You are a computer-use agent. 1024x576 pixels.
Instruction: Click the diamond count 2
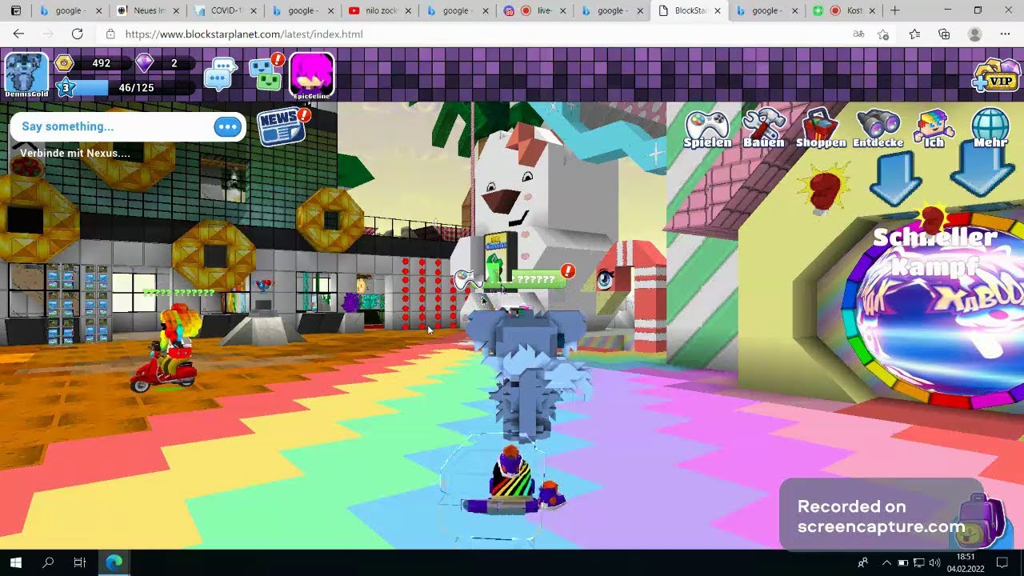[x=174, y=63]
